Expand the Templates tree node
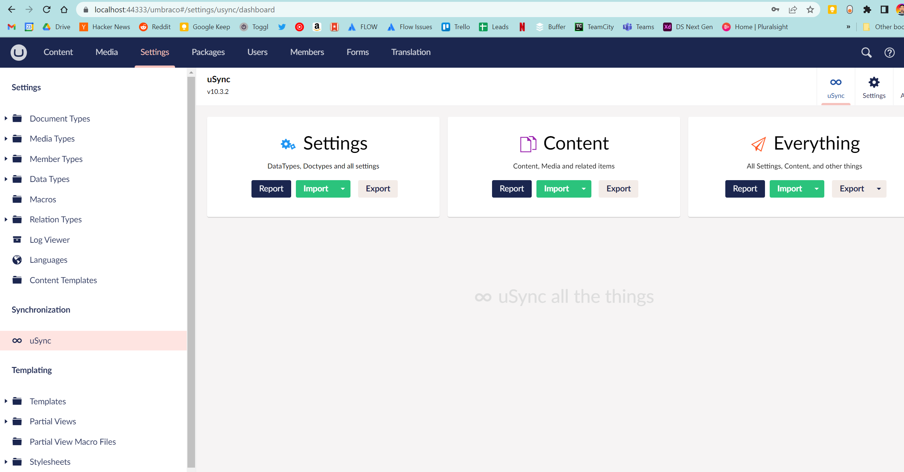Viewport: 904px width, 472px height. point(6,401)
